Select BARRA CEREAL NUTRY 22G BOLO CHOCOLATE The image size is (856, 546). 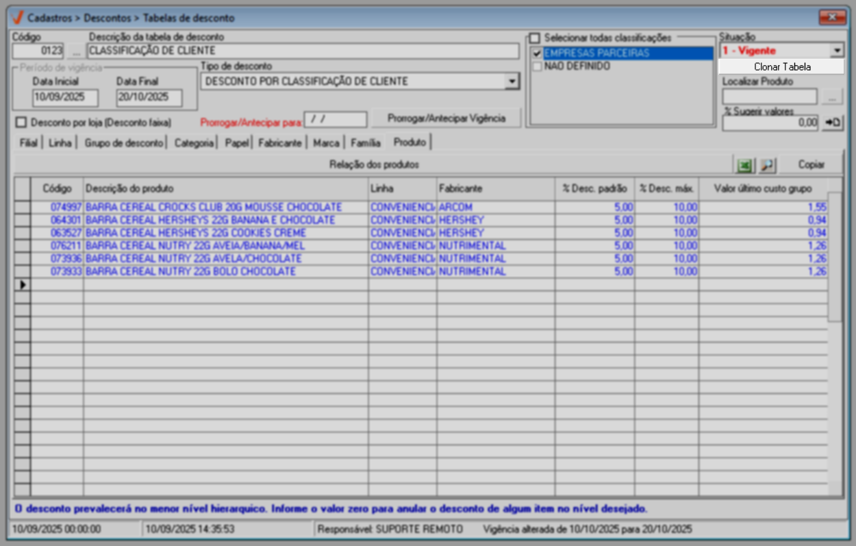[x=191, y=272]
